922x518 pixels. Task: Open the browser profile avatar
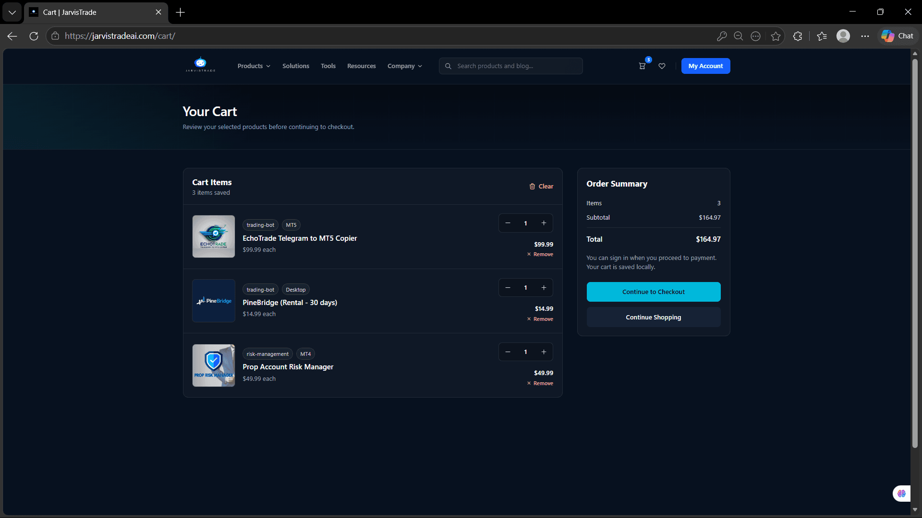843,36
